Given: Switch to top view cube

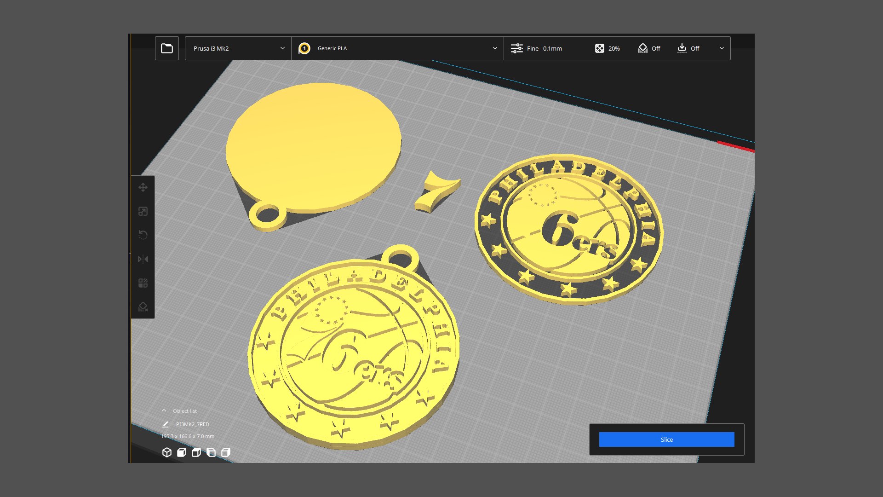Looking at the screenshot, I should [x=196, y=452].
